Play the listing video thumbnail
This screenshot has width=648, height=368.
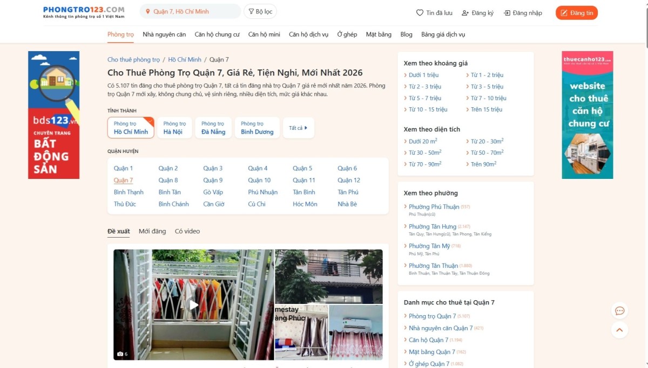click(194, 305)
